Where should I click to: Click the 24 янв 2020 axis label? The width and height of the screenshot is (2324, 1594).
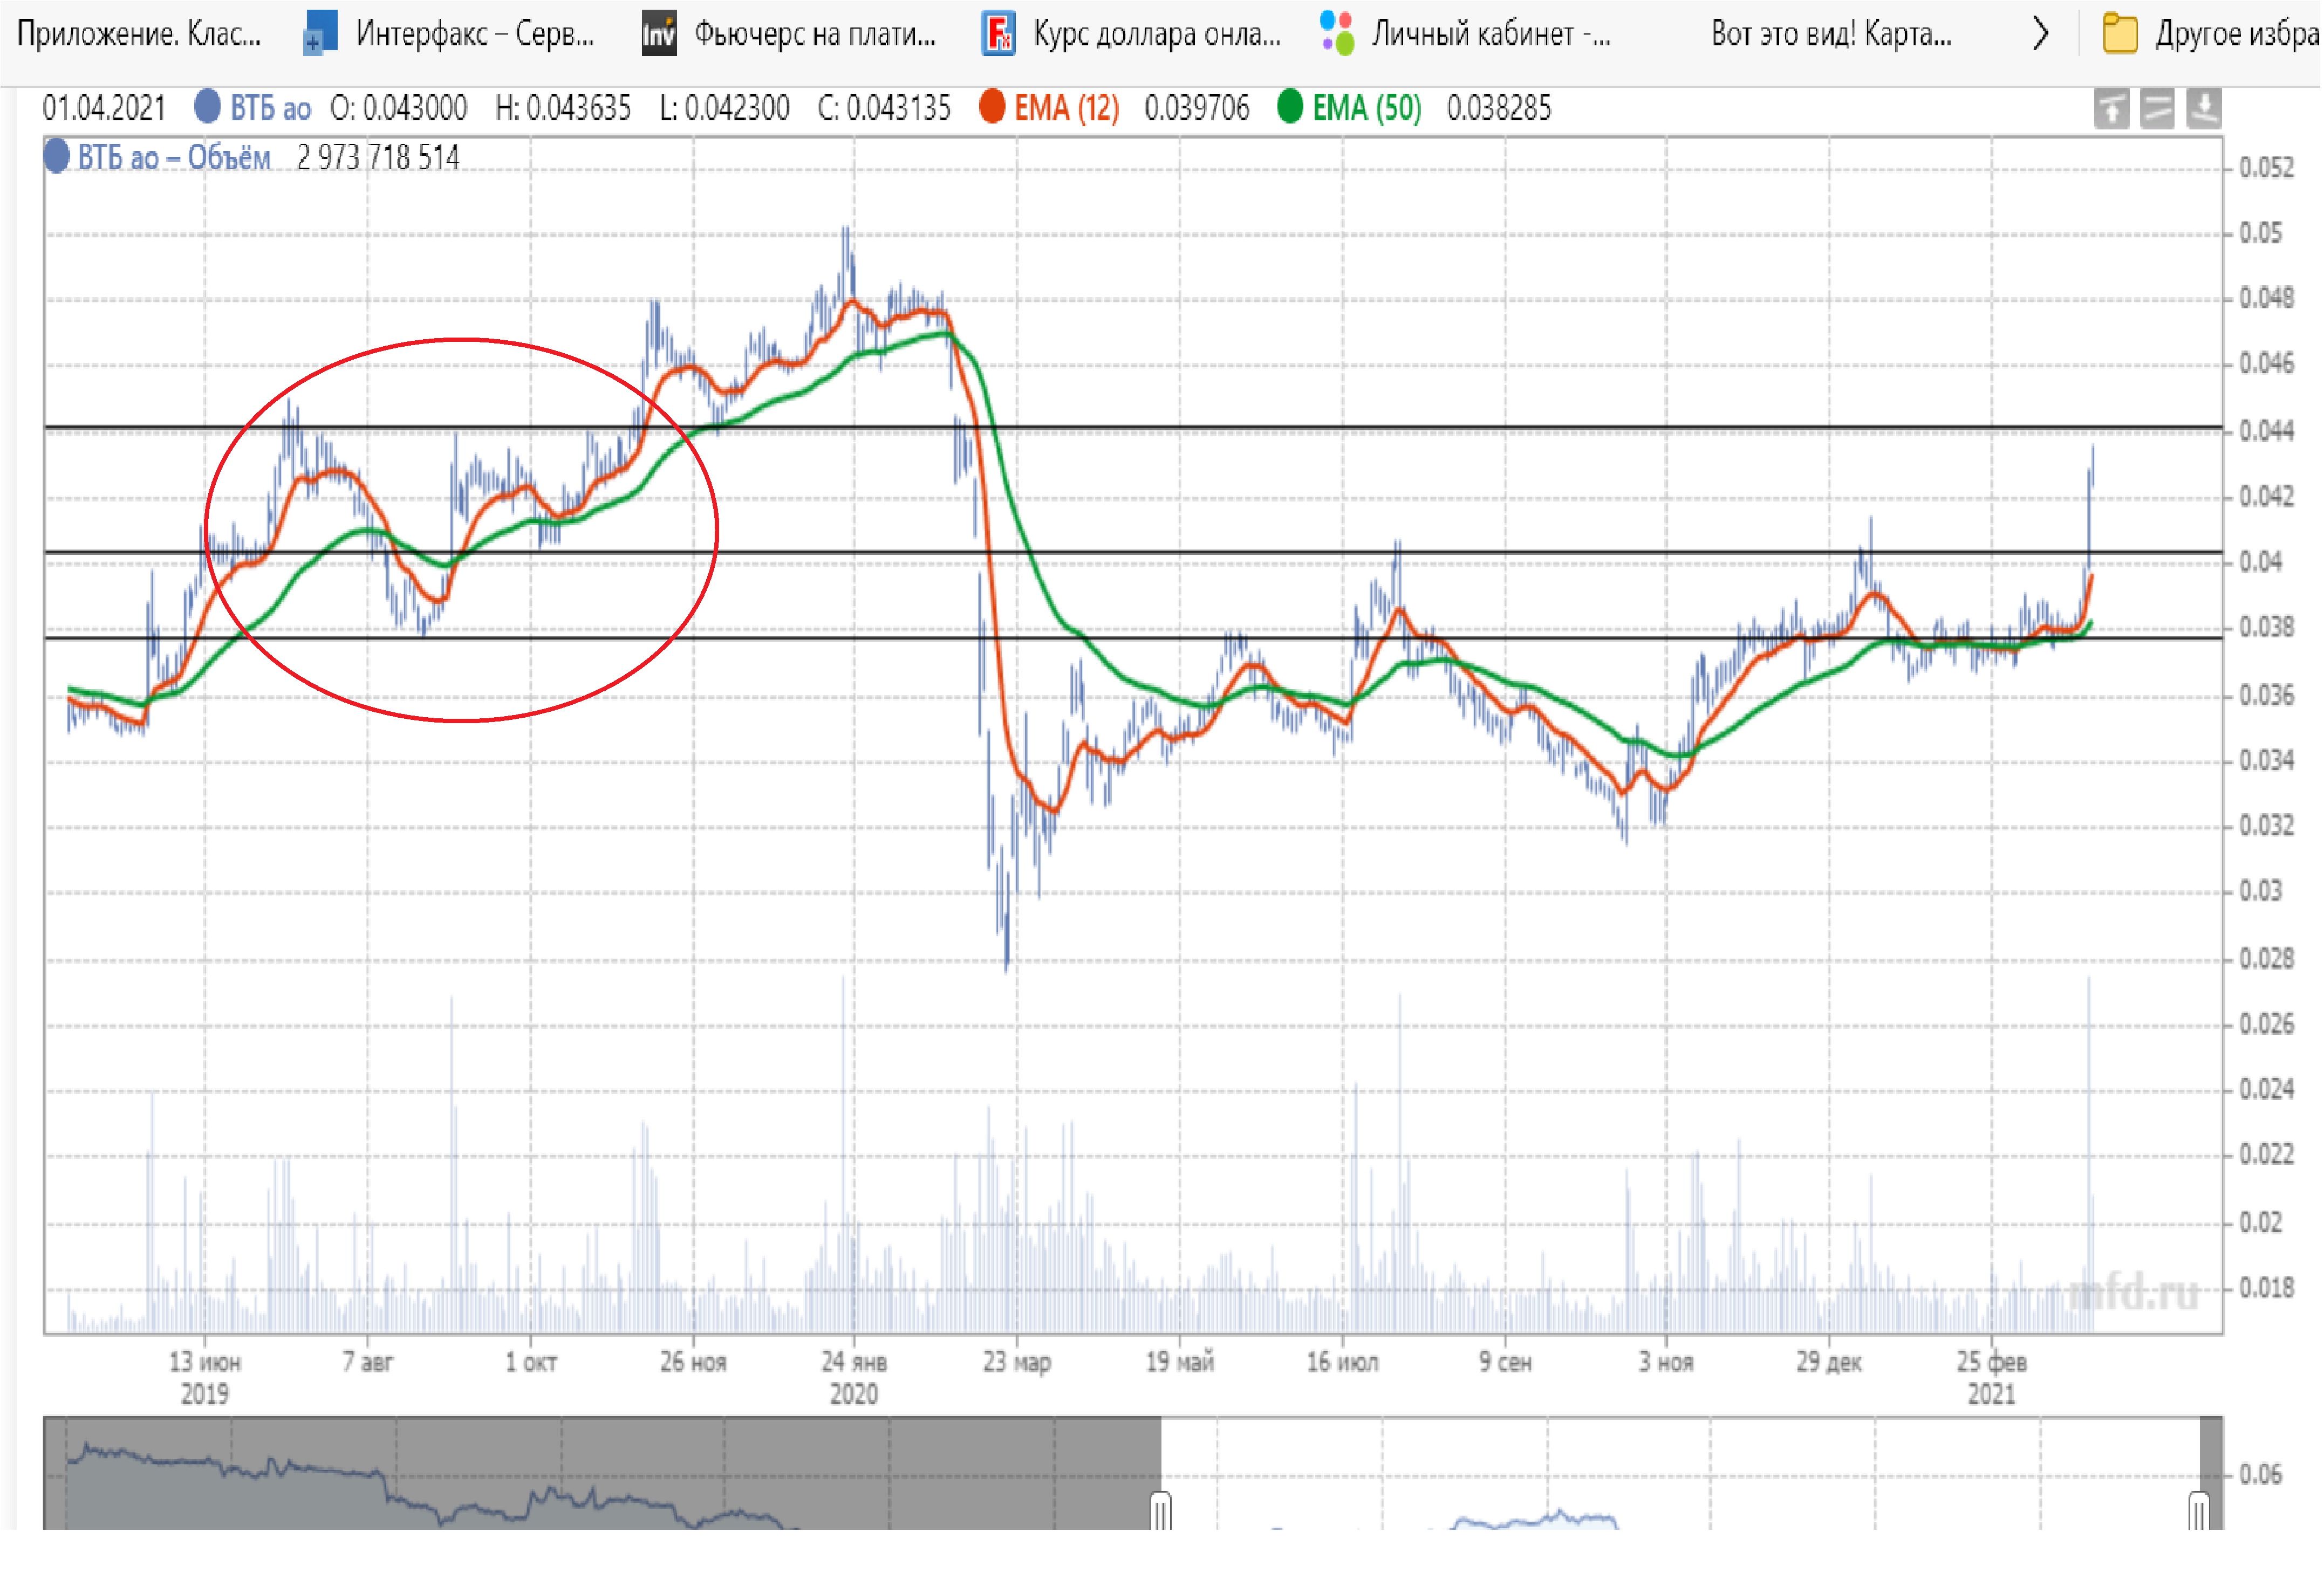(x=854, y=1377)
